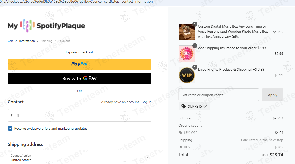Open the music box product thumbnail
Image resolution: width=295 pixels, height=164 pixels.
[x=187, y=32]
